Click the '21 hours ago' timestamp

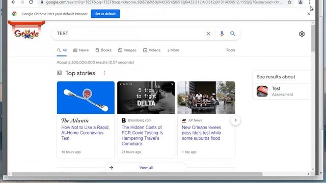[x=131, y=152]
